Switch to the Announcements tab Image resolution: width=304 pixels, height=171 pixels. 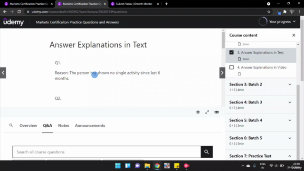(x=90, y=125)
